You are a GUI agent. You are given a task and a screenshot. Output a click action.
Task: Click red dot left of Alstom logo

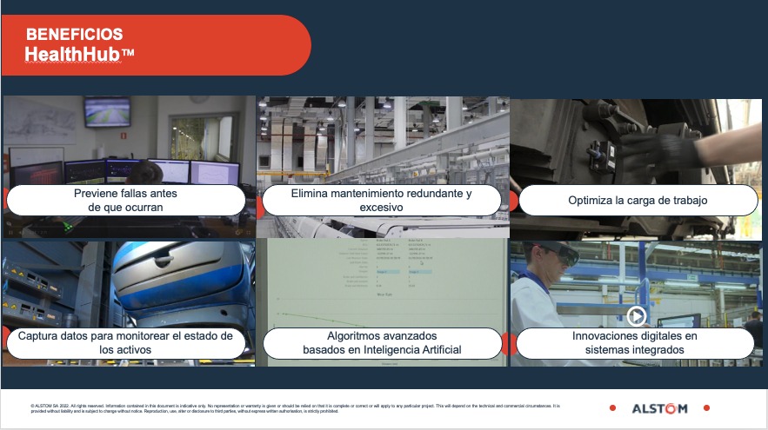[x=612, y=408]
